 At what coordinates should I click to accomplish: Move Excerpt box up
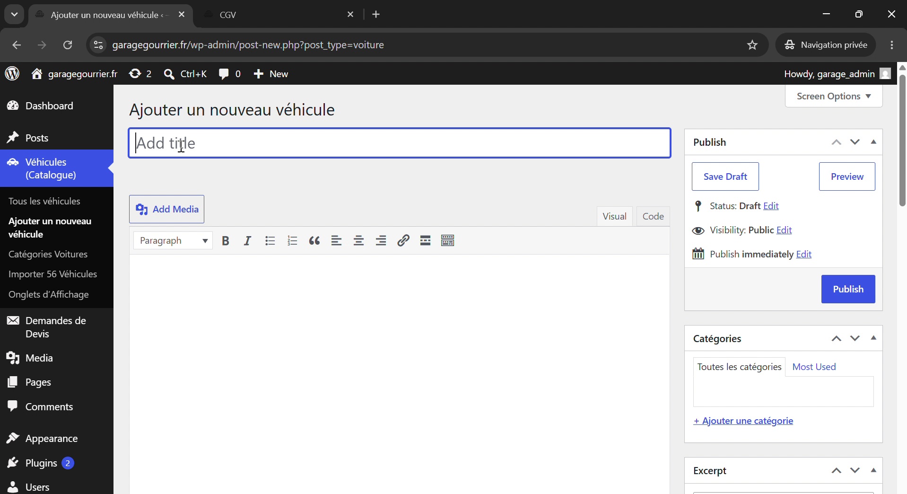[x=836, y=470]
